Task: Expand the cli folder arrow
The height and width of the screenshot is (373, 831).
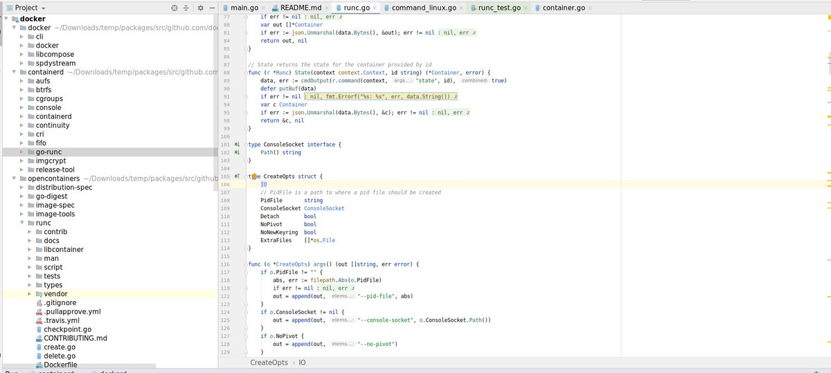Action: (22, 36)
